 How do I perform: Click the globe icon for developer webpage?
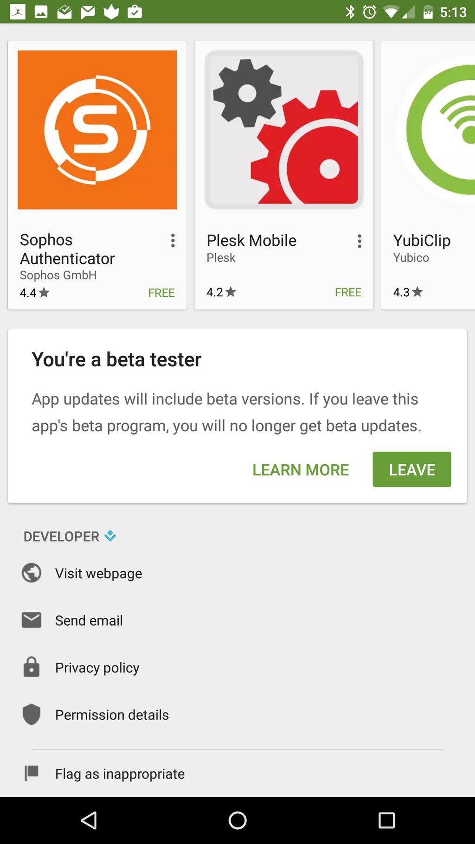pyautogui.click(x=32, y=573)
